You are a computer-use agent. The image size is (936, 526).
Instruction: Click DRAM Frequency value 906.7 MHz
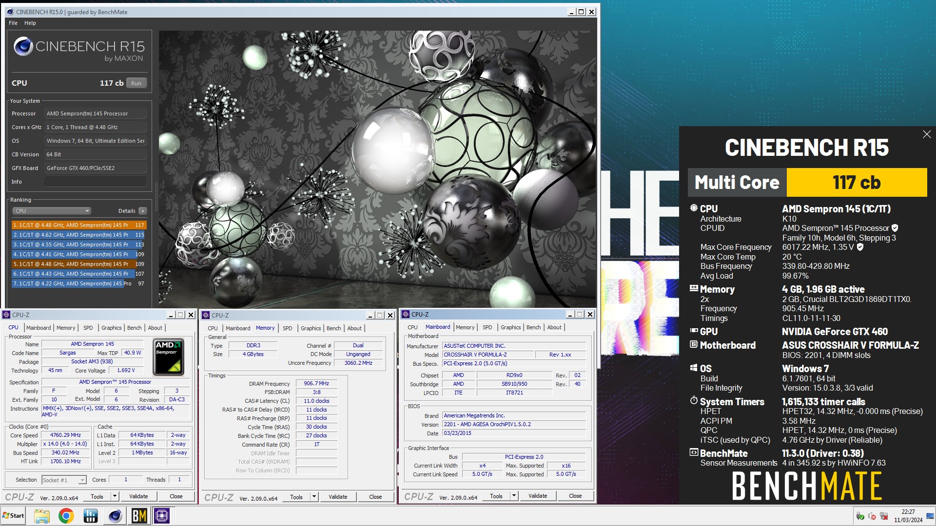pyautogui.click(x=316, y=384)
